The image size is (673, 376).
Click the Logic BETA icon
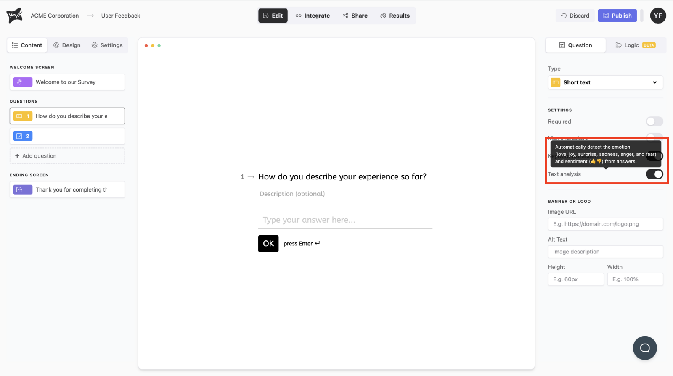coord(619,45)
